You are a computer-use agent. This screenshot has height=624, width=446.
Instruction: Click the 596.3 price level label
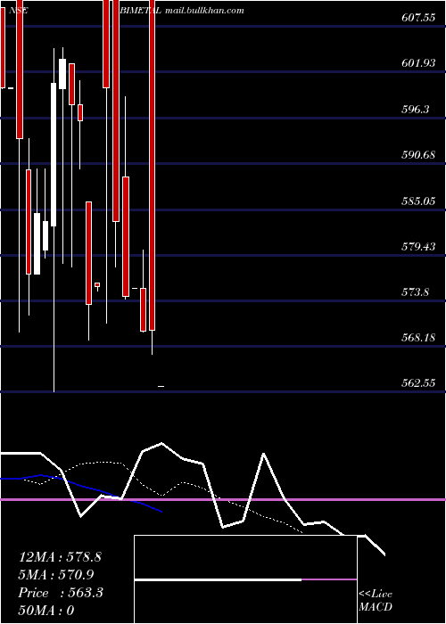pyautogui.click(x=416, y=109)
